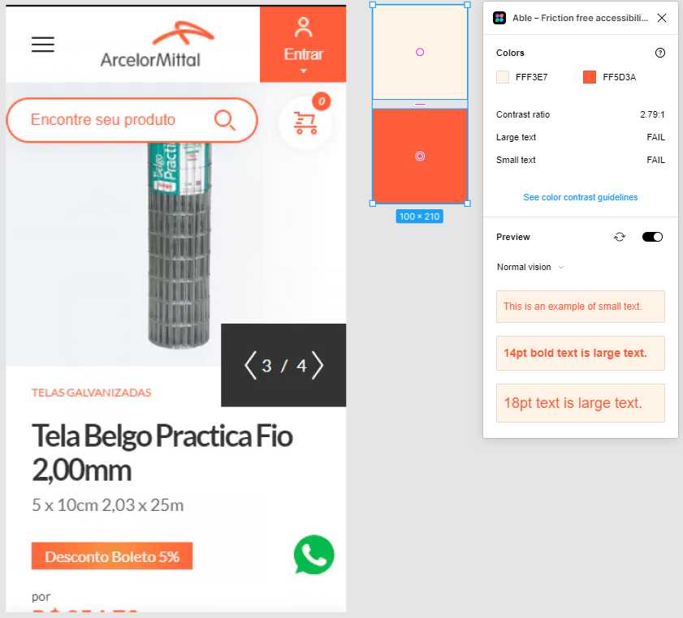Go to previous product image arrow
Viewport: 683px width, 618px height.
coord(250,365)
